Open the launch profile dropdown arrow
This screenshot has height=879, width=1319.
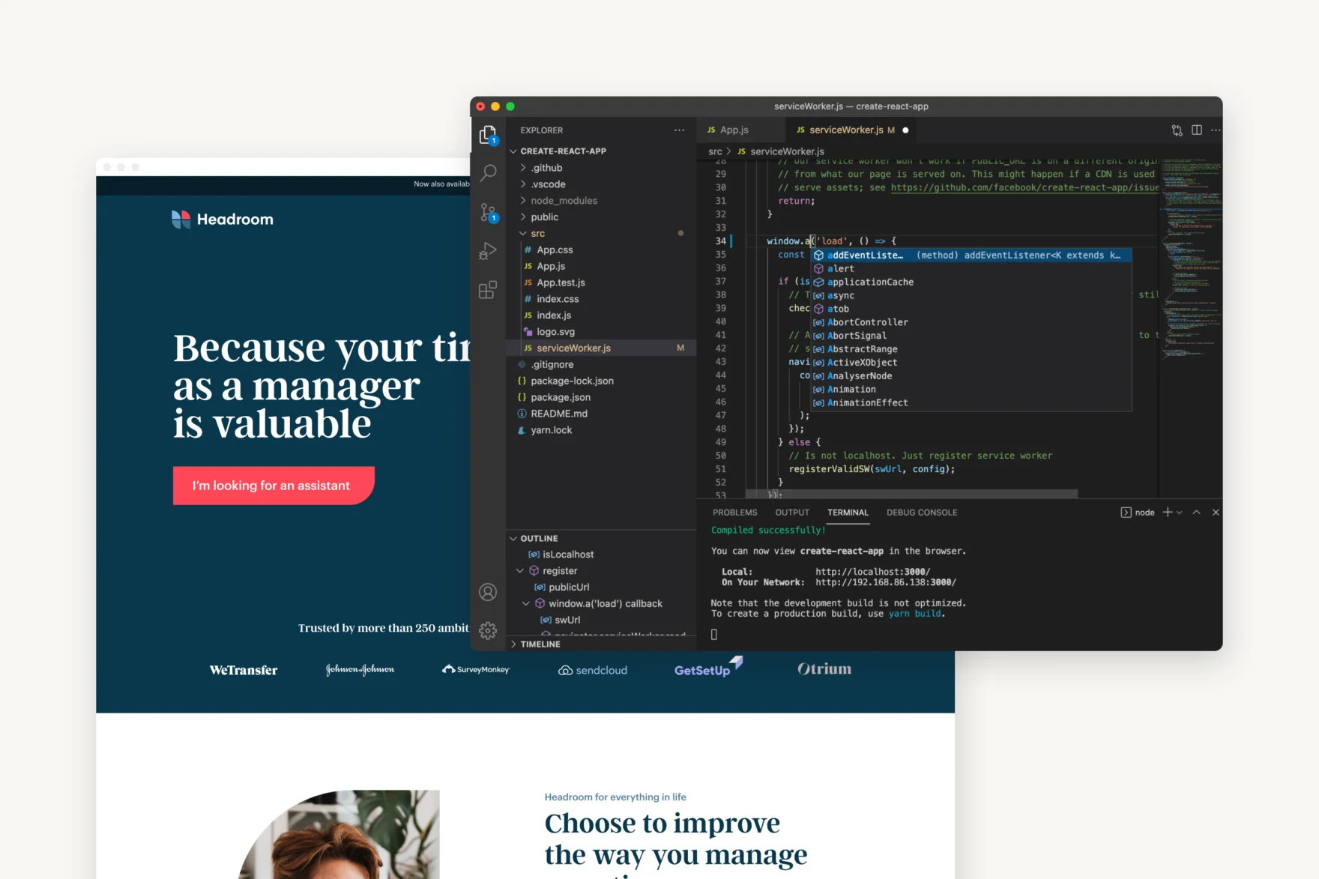click(1180, 513)
